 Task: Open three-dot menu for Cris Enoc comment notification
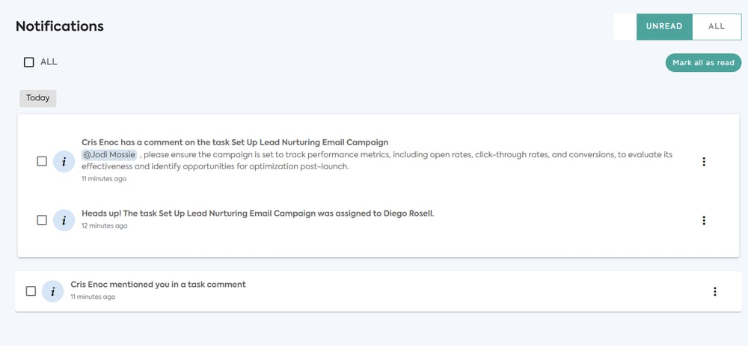(704, 162)
